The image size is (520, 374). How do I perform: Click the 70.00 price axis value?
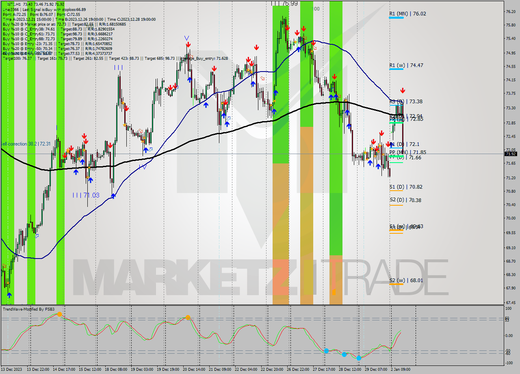[510, 218]
